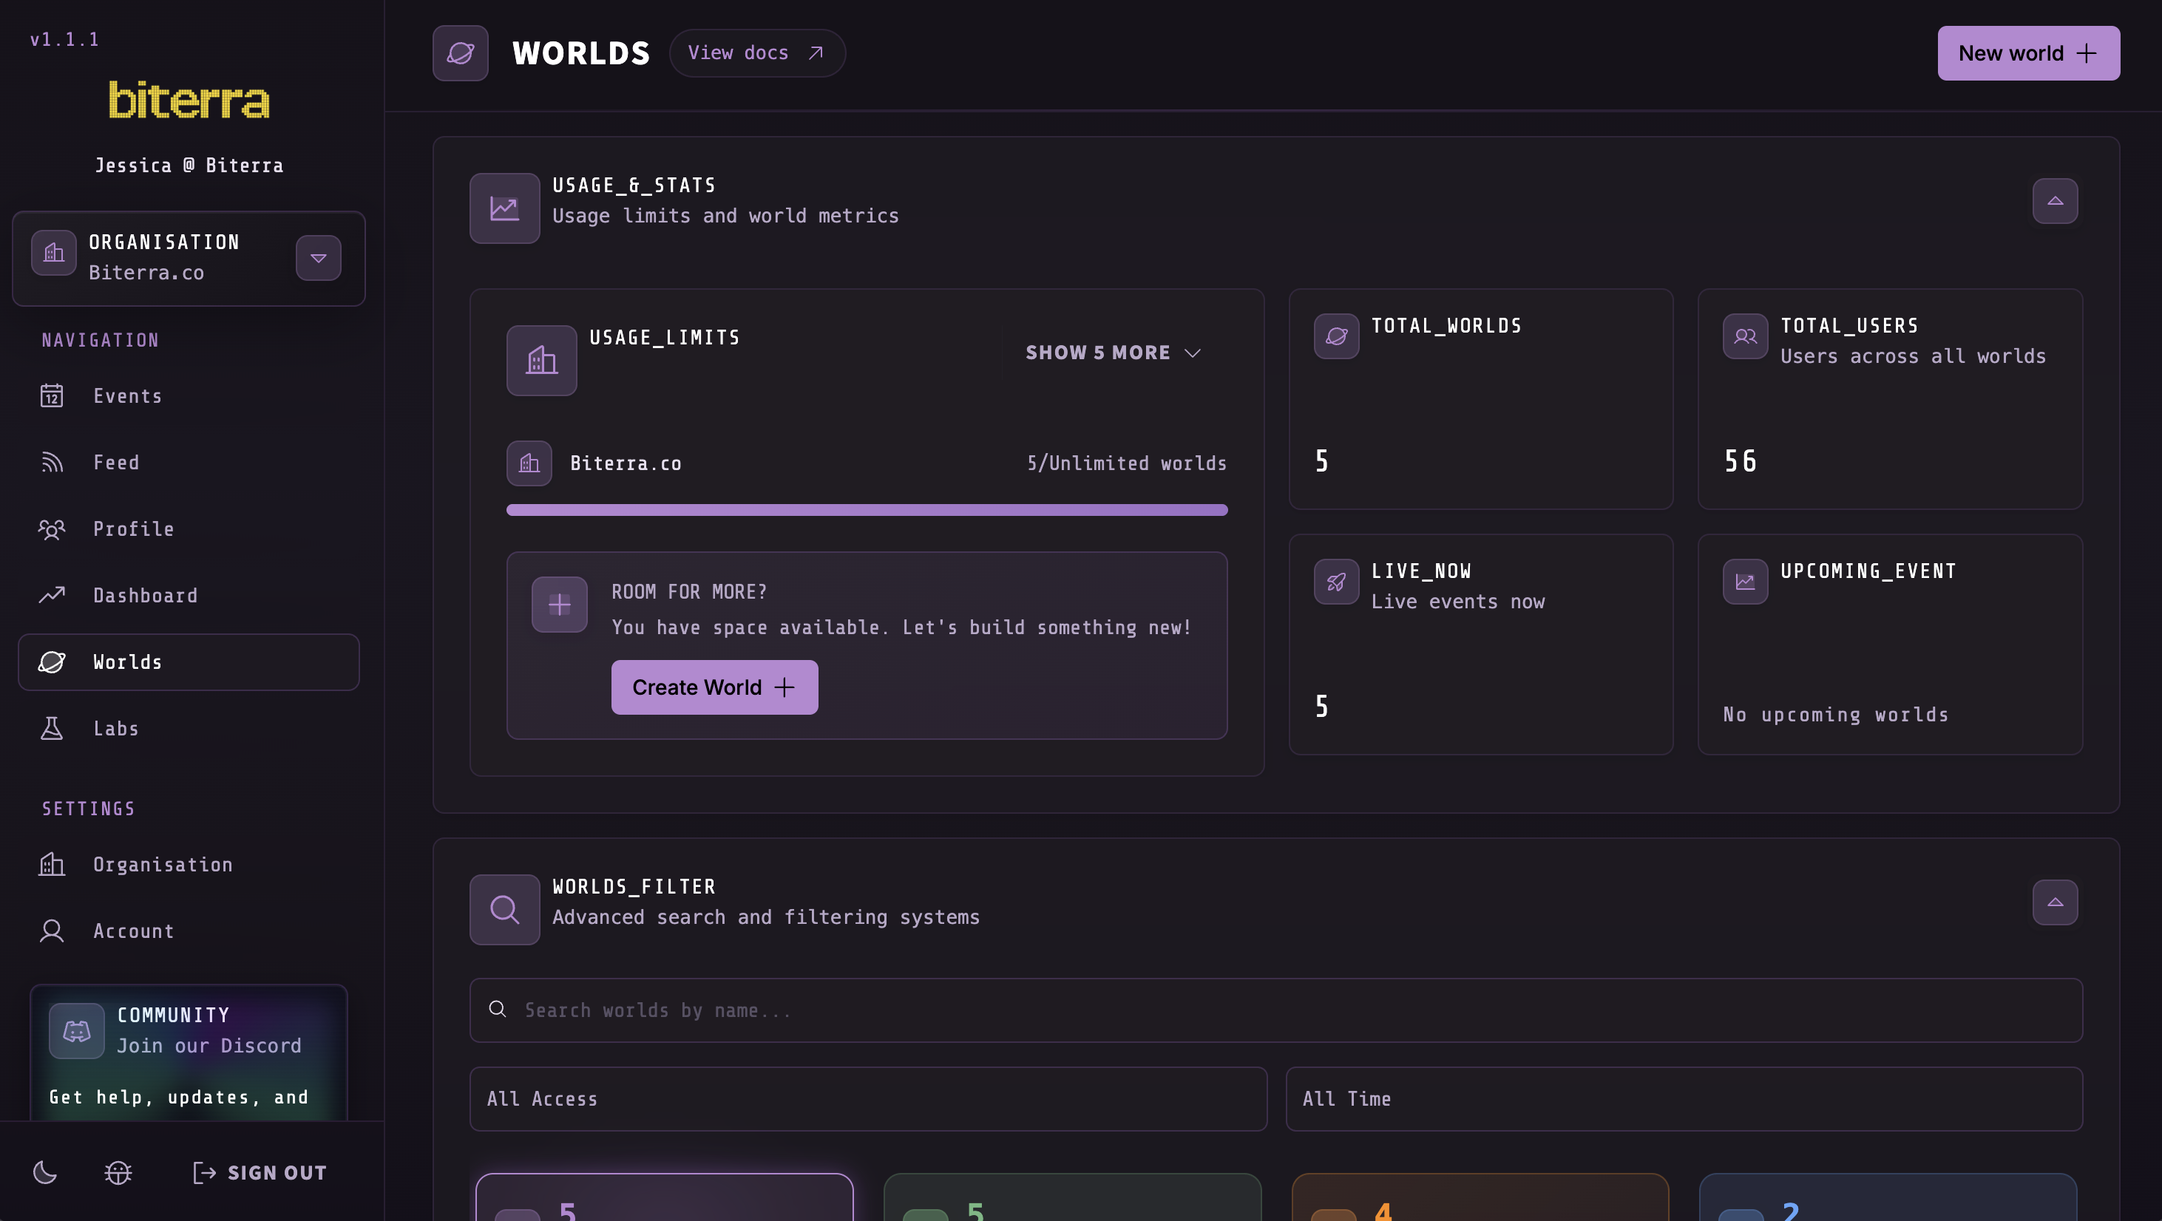
Task: Click the Live Now rocket icon
Action: (x=1336, y=582)
